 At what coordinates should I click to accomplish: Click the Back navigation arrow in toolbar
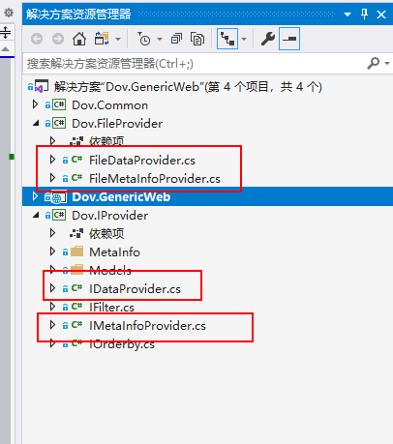click(37, 39)
